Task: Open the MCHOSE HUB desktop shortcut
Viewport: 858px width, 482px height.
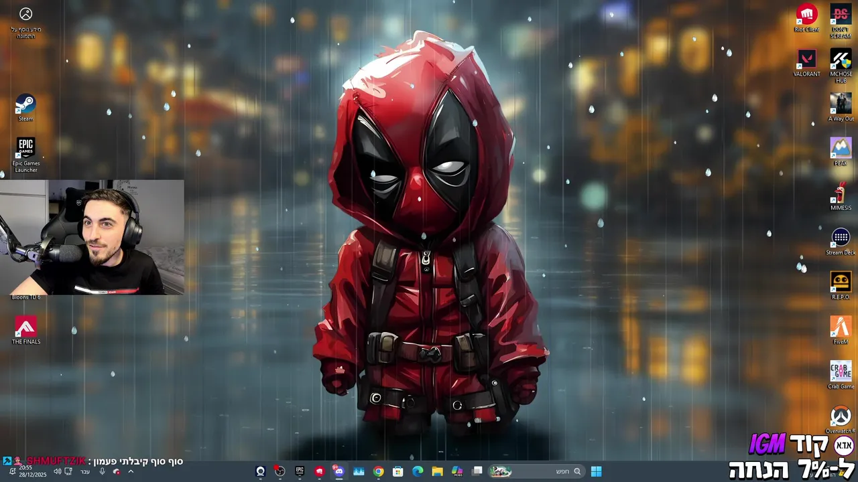Action: (x=841, y=66)
